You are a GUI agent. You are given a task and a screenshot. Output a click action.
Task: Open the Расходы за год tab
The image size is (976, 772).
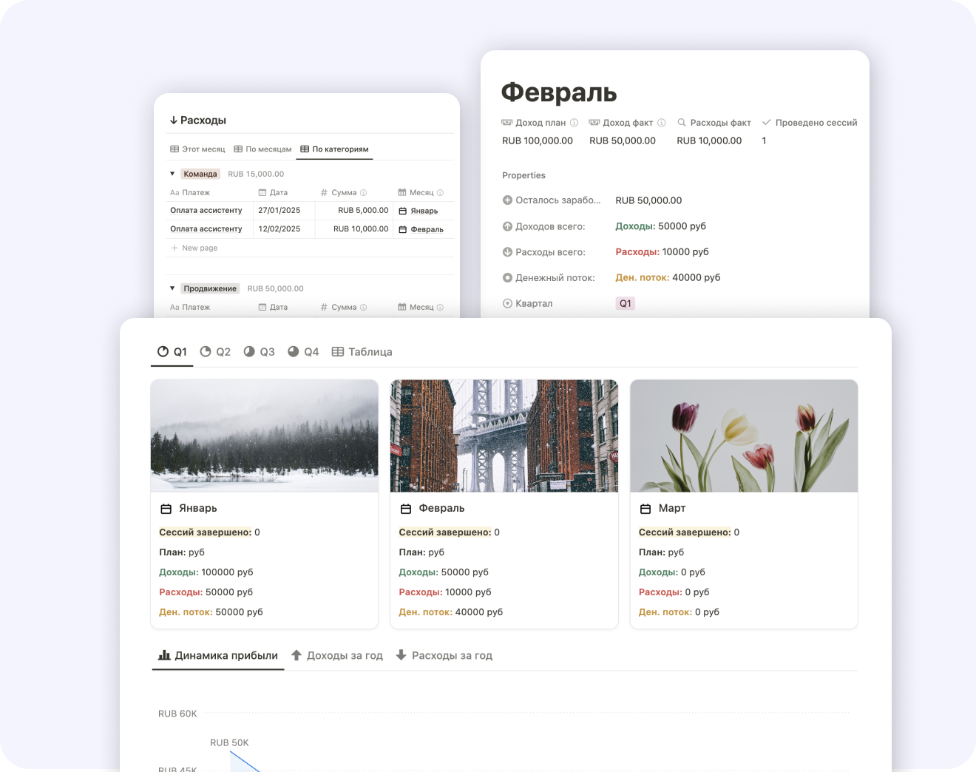pyautogui.click(x=444, y=655)
